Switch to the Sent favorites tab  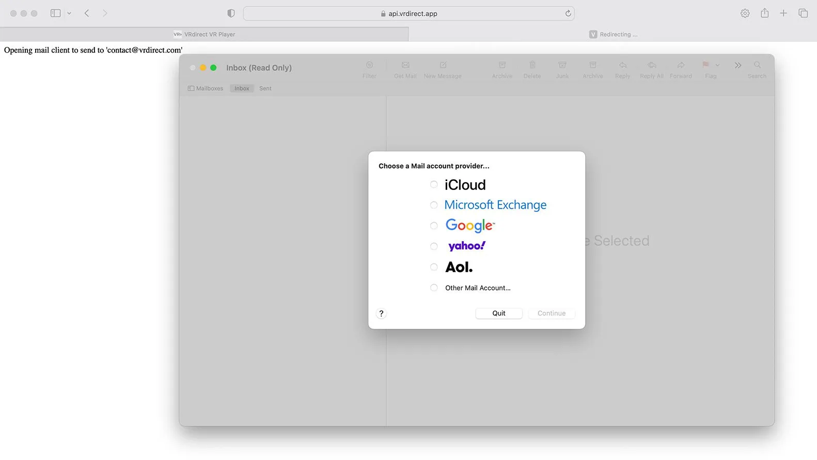265,88
